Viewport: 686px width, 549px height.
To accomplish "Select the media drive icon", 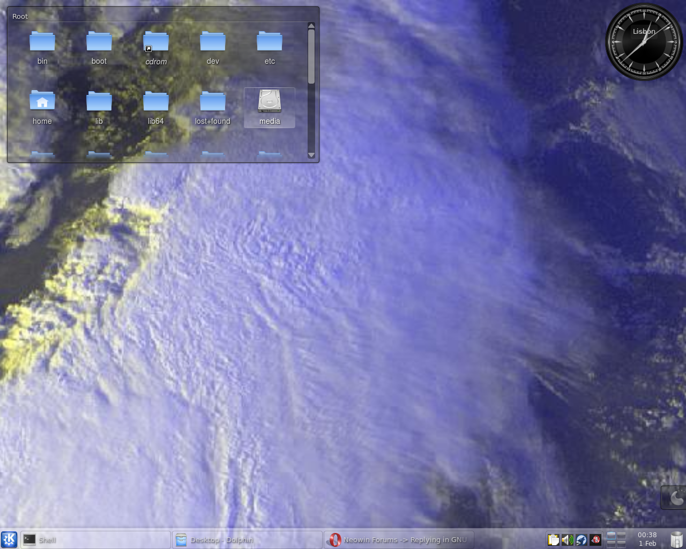I will tap(269, 102).
